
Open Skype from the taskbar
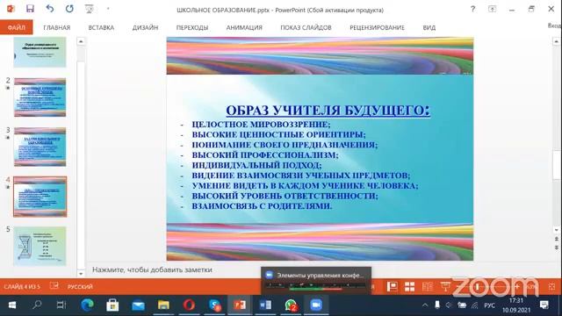[x=214, y=305]
